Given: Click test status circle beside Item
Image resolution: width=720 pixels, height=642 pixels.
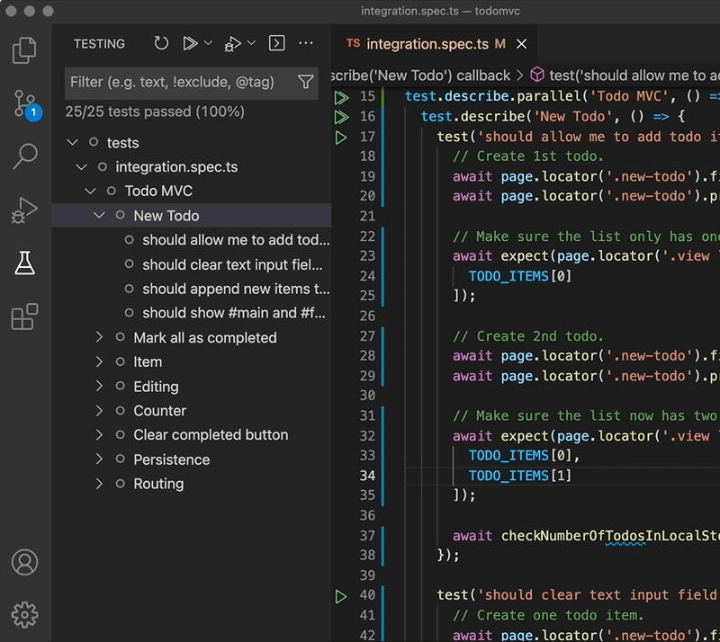Looking at the screenshot, I should [121, 361].
